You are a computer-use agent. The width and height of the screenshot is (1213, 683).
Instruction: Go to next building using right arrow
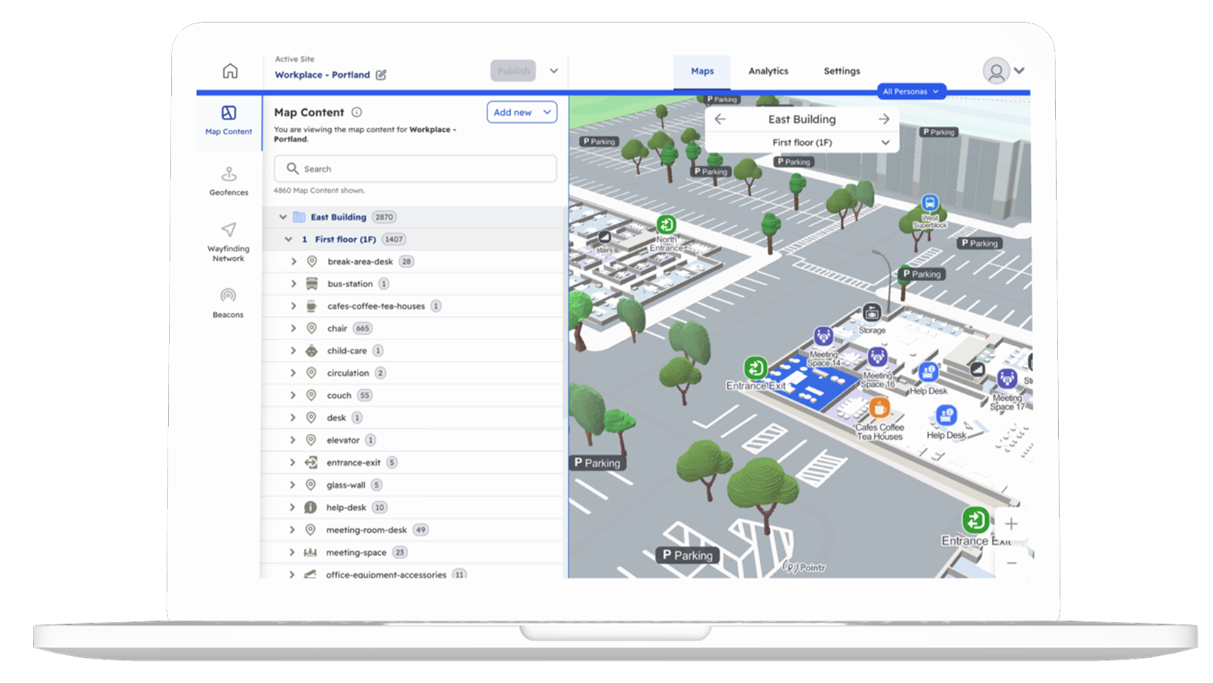point(883,119)
